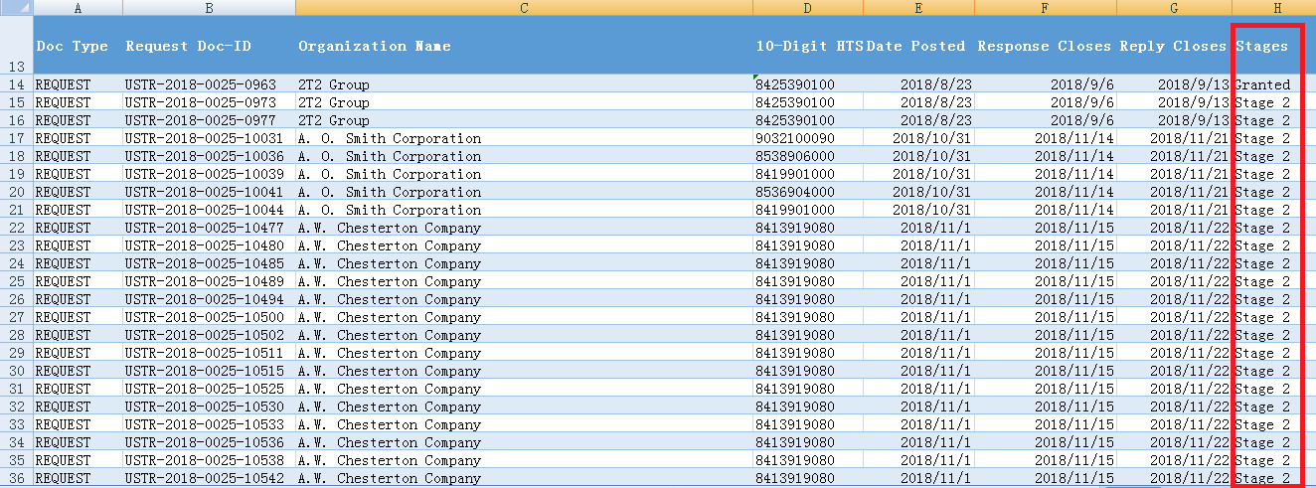
Task: Select column E header
Action: [x=918, y=8]
